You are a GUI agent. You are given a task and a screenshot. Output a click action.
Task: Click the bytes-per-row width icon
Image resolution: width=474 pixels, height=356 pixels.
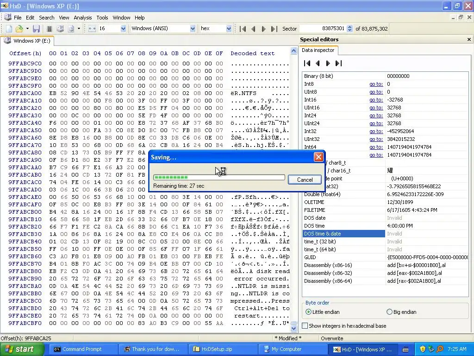(92, 29)
